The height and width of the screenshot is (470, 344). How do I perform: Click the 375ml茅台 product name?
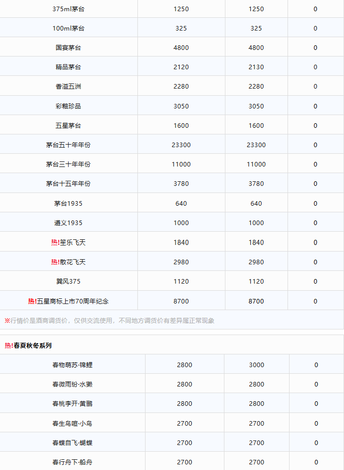(x=68, y=9)
